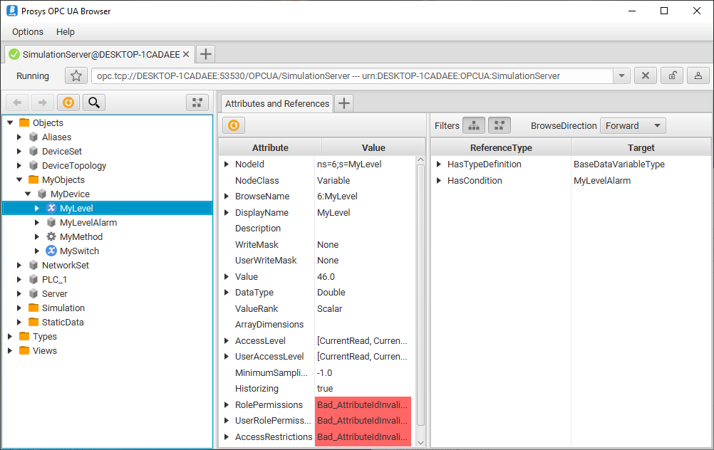Toggle the hierarchical references filter
This screenshot has width=714, height=450.
pos(474,125)
